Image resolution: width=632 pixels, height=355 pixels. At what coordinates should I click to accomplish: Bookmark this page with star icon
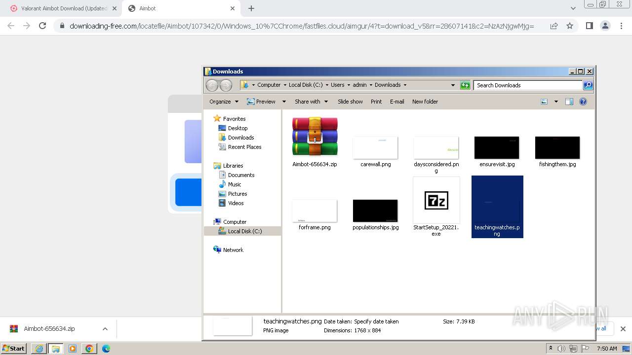click(x=570, y=26)
